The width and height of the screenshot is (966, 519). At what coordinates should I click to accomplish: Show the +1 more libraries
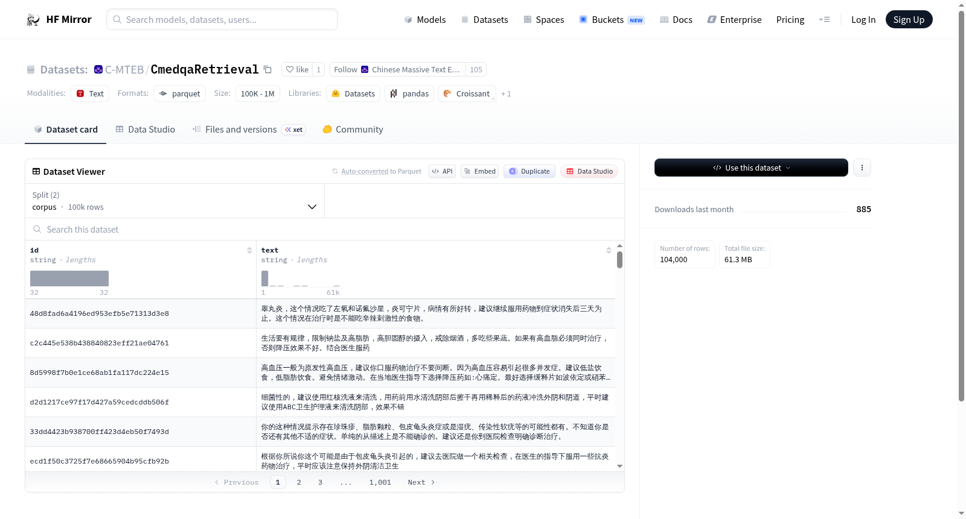coord(506,93)
